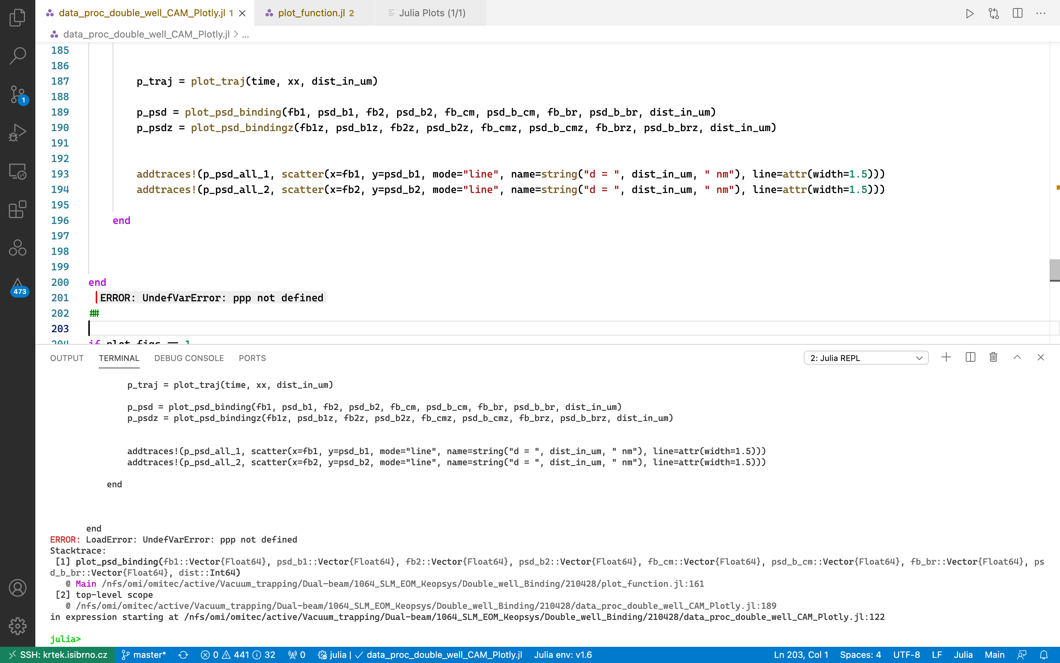Open the Search view
Viewport: 1060px width, 663px height.
pos(18,56)
